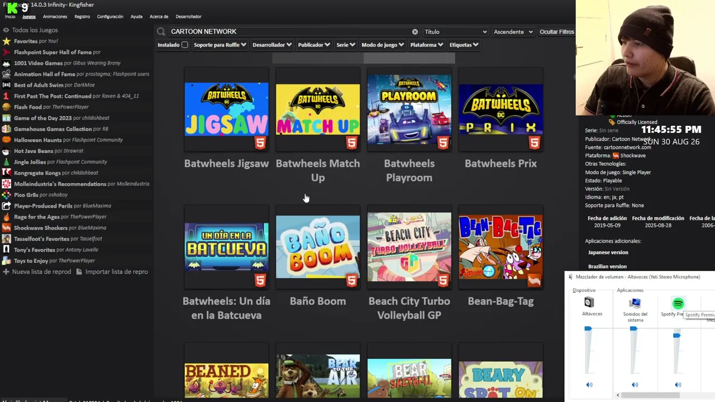Toggle the Instalado checkbox
715x402 pixels.
(x=184, y=45)
